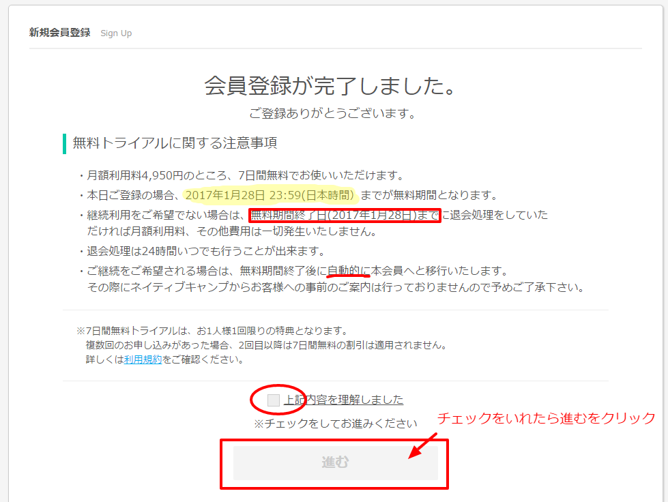Click the ※チェックをしてお進みください hint
The height and width of the screenshot is (502, 668).
335,424
